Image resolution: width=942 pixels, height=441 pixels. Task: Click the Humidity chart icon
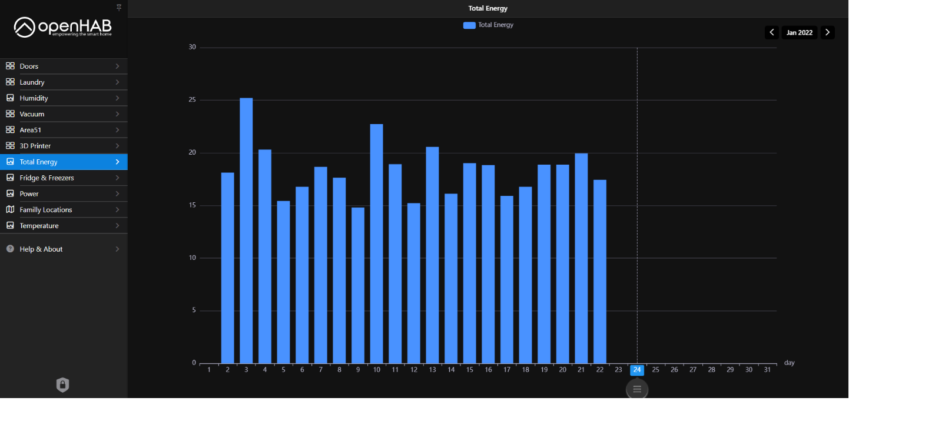tap(10, 98)
